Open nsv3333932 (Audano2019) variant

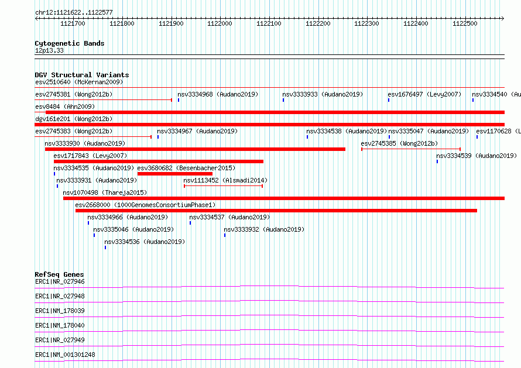(x=264, y=229)
